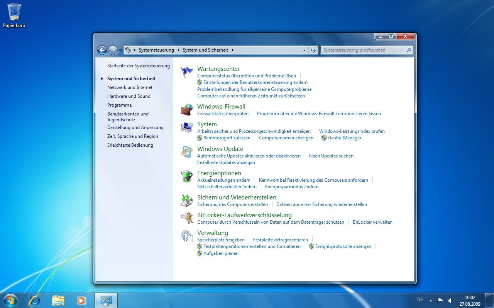Open the Wartungscenter flag icon

click(x=187, y=71)
